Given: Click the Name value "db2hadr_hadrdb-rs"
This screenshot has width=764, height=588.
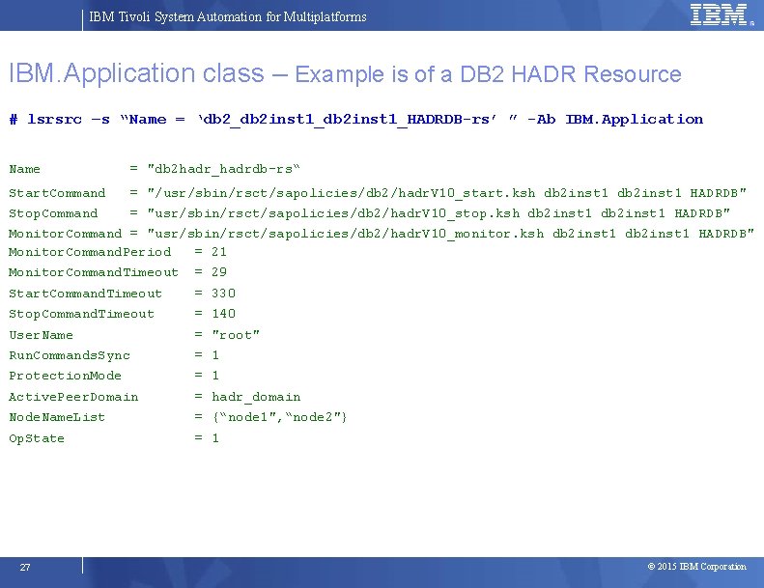Looking at the screenshot, I should (224, 169).
